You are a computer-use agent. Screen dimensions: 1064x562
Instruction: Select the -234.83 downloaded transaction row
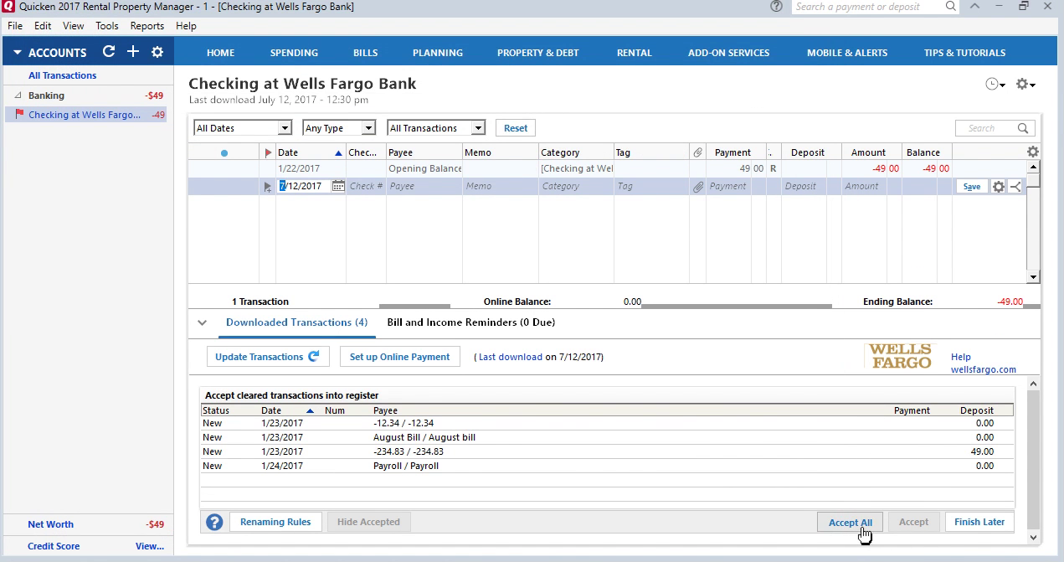coord(607,451)
